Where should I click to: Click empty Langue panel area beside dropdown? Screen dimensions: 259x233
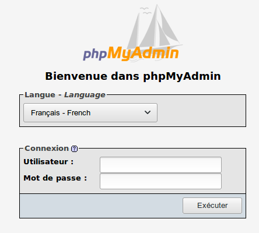pos(201,113)
